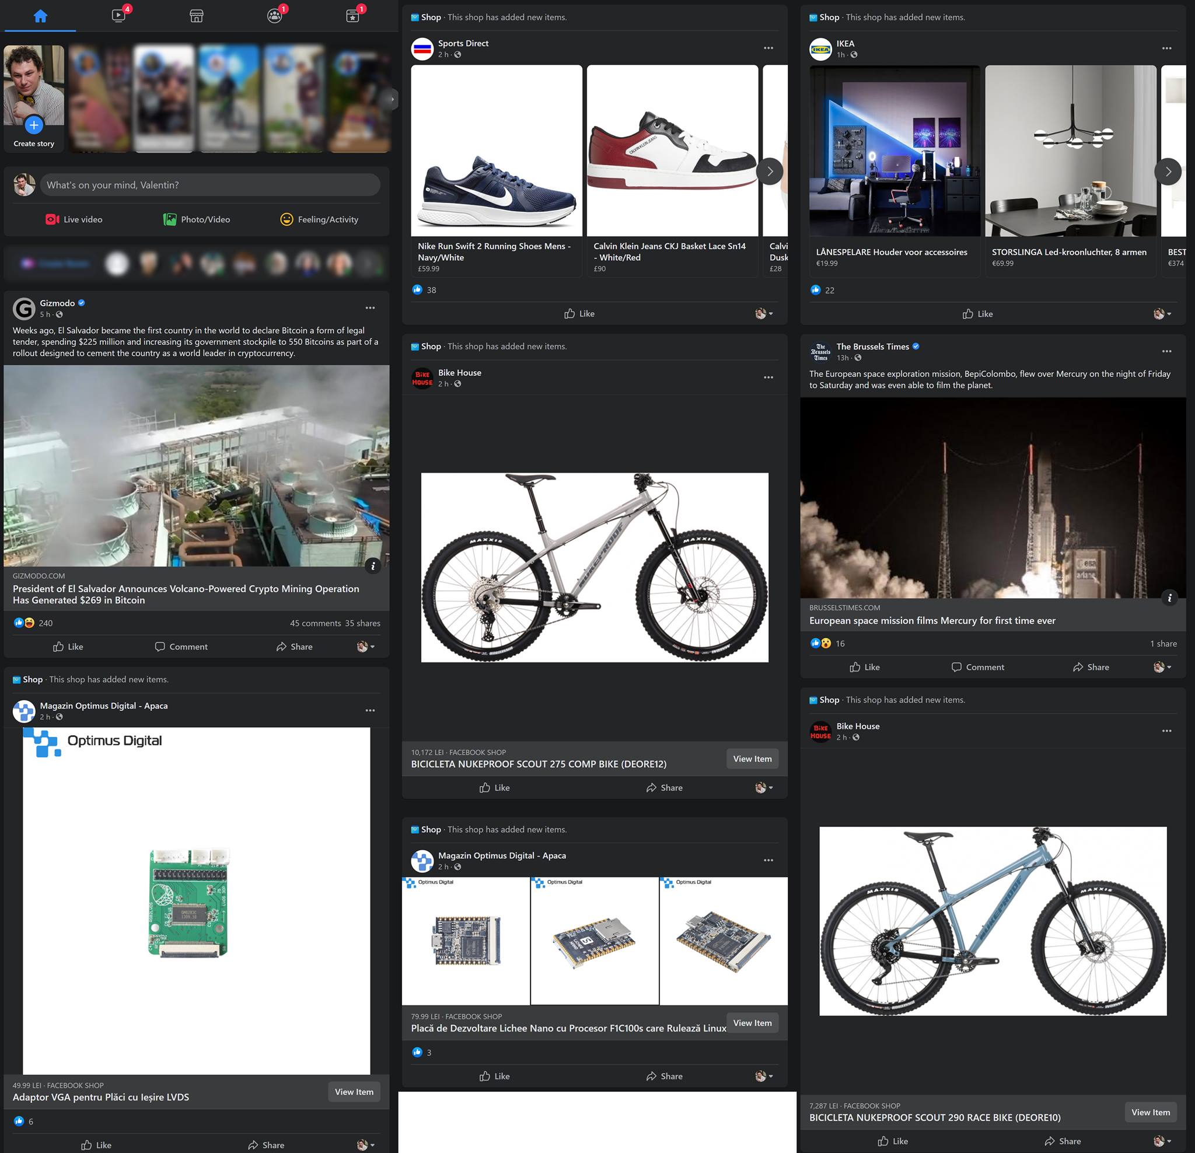This screenshot has width=1195, height=1153.
Task: Open the profile selector dropdown on the Sports Direct post
Action: [764, 313]
